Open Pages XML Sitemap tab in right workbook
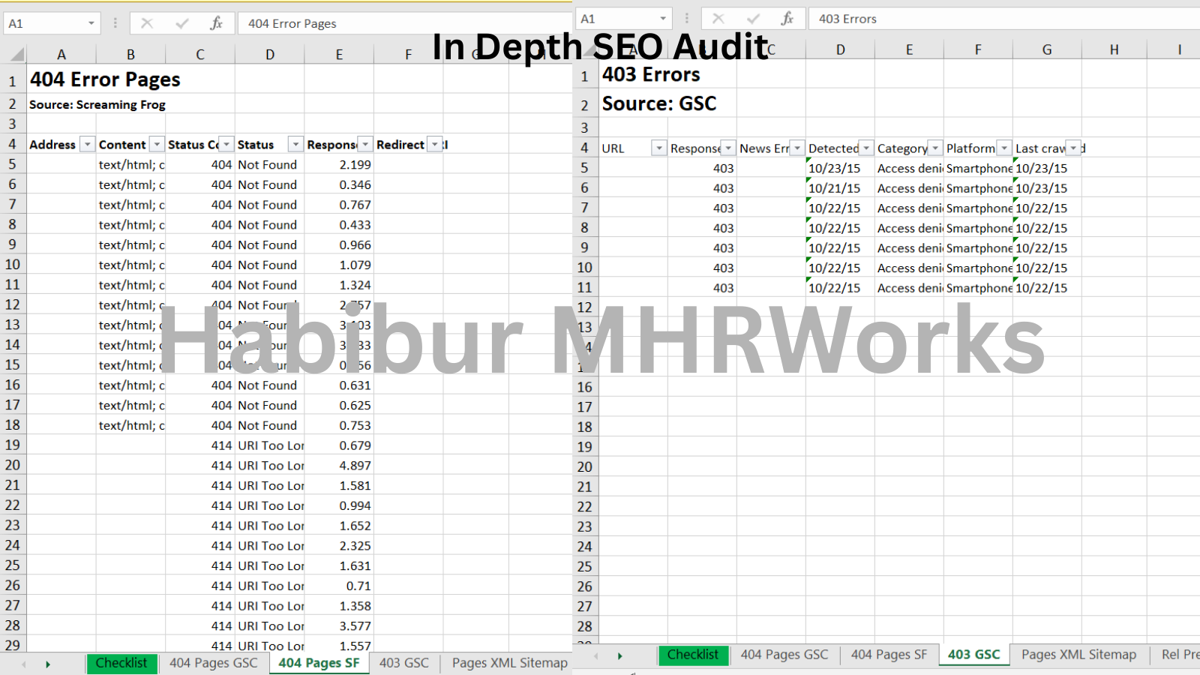1200x675 pixels. tap(1078, 655)
